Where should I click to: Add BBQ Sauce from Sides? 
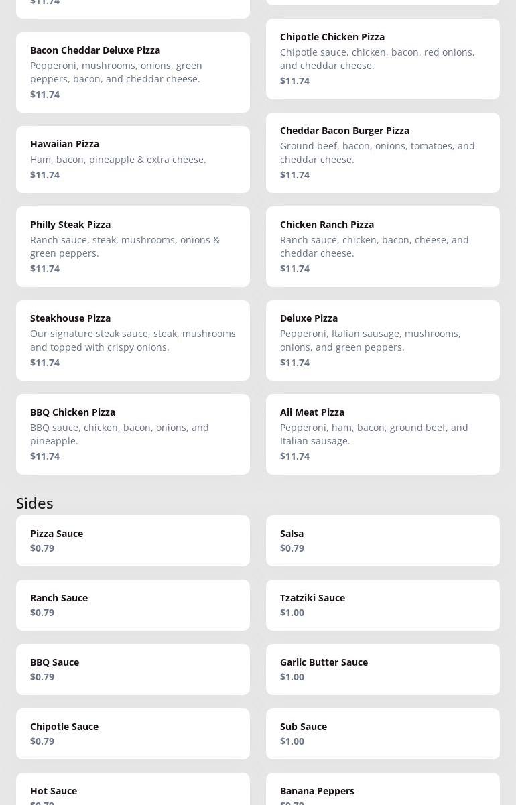coord(133,669)
